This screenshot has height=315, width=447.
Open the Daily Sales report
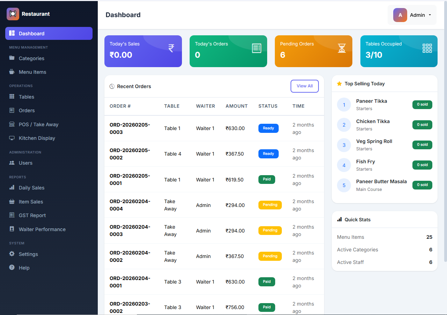tap(31, 188)
